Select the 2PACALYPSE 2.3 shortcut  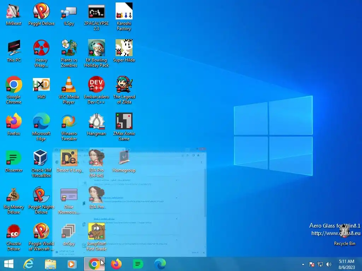point(96,17)
